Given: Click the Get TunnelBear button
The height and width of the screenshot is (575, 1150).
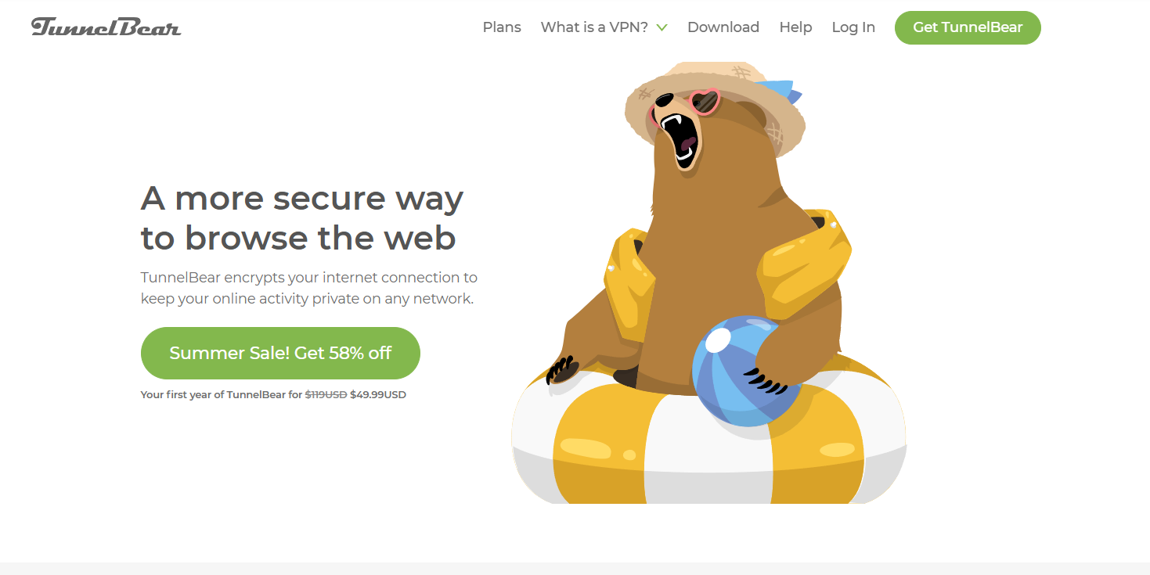Looking at the screenshot, I should (968, 27).
